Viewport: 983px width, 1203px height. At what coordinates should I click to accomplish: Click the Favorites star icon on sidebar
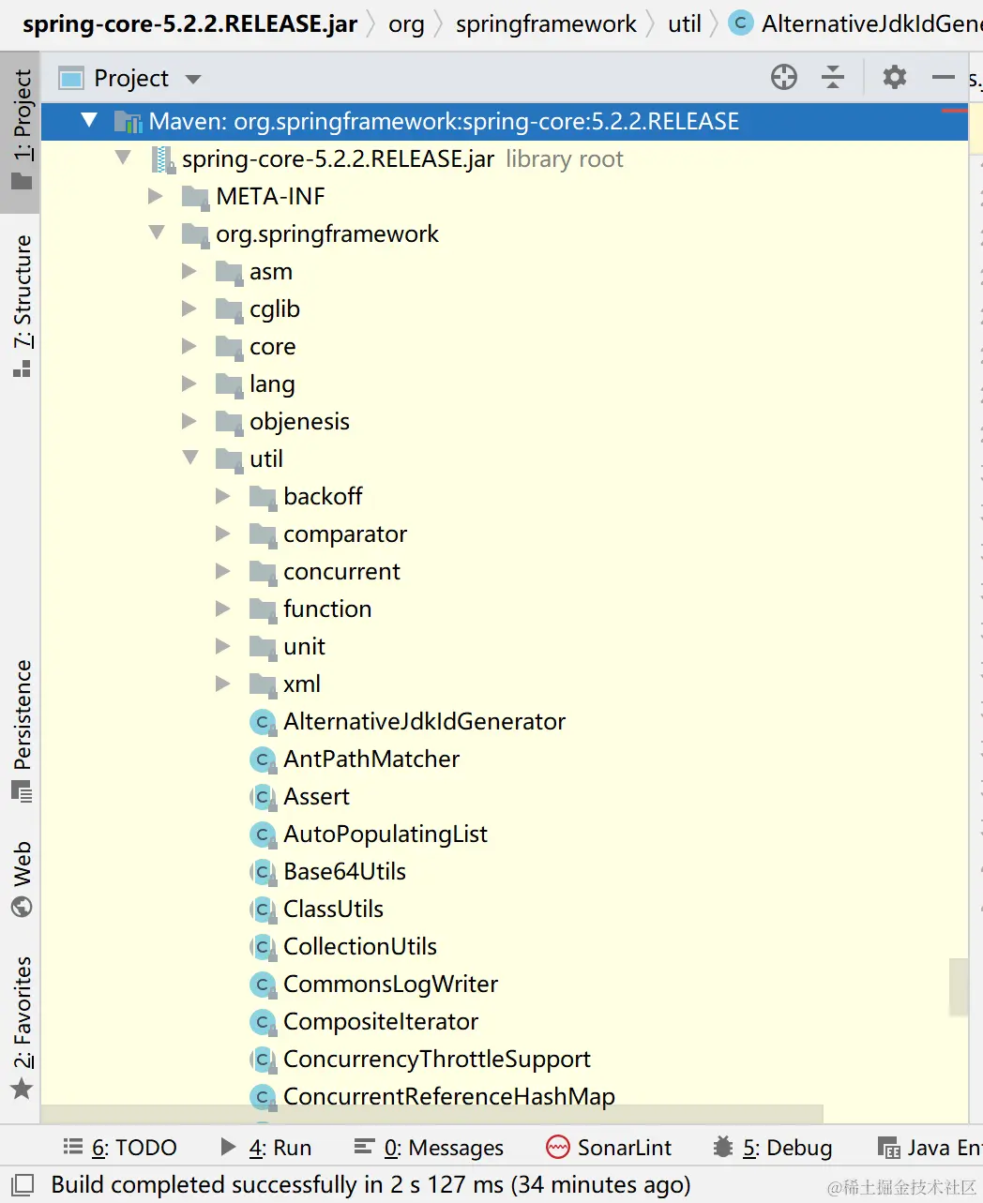[22, 1089]
